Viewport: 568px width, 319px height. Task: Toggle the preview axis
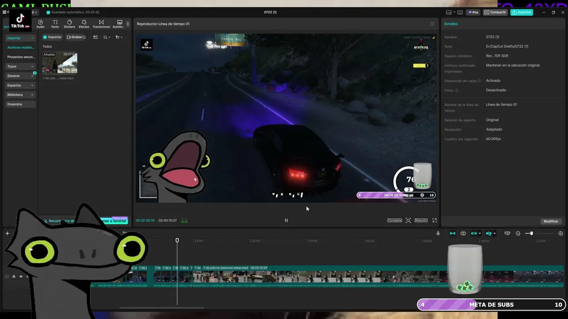click(488, 233)
